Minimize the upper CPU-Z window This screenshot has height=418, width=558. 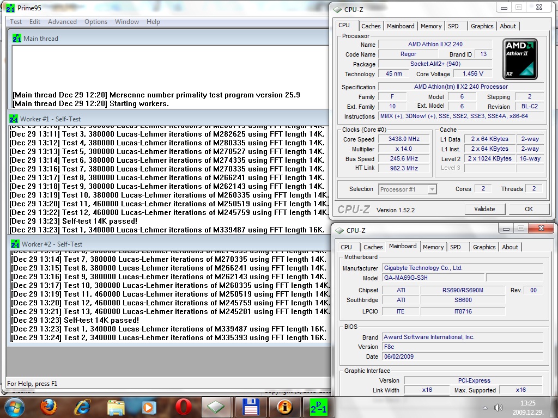[x=504, y=8]
